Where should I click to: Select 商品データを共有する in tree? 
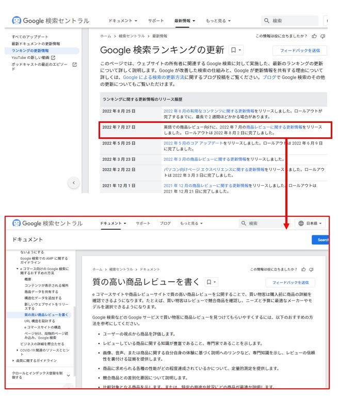41,292
